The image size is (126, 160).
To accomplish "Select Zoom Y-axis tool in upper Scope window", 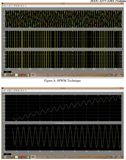I will tap(12, 6).
